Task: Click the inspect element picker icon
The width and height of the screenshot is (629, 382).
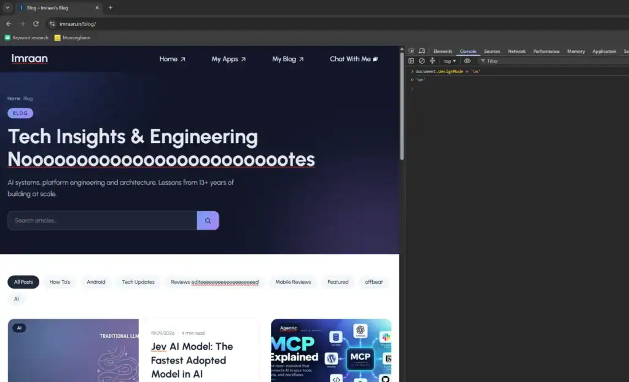Action: [x=411, y=51]
